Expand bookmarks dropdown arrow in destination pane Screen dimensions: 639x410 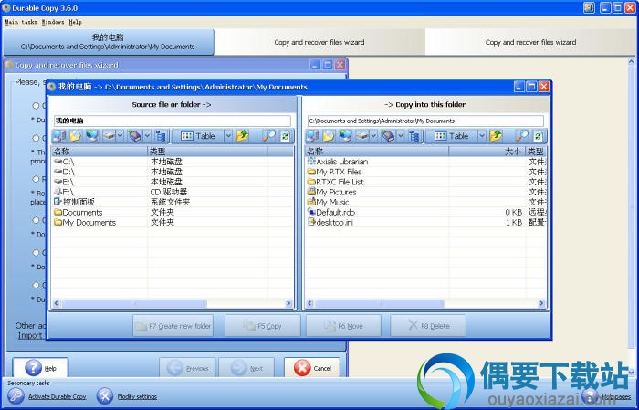(401, 136)
